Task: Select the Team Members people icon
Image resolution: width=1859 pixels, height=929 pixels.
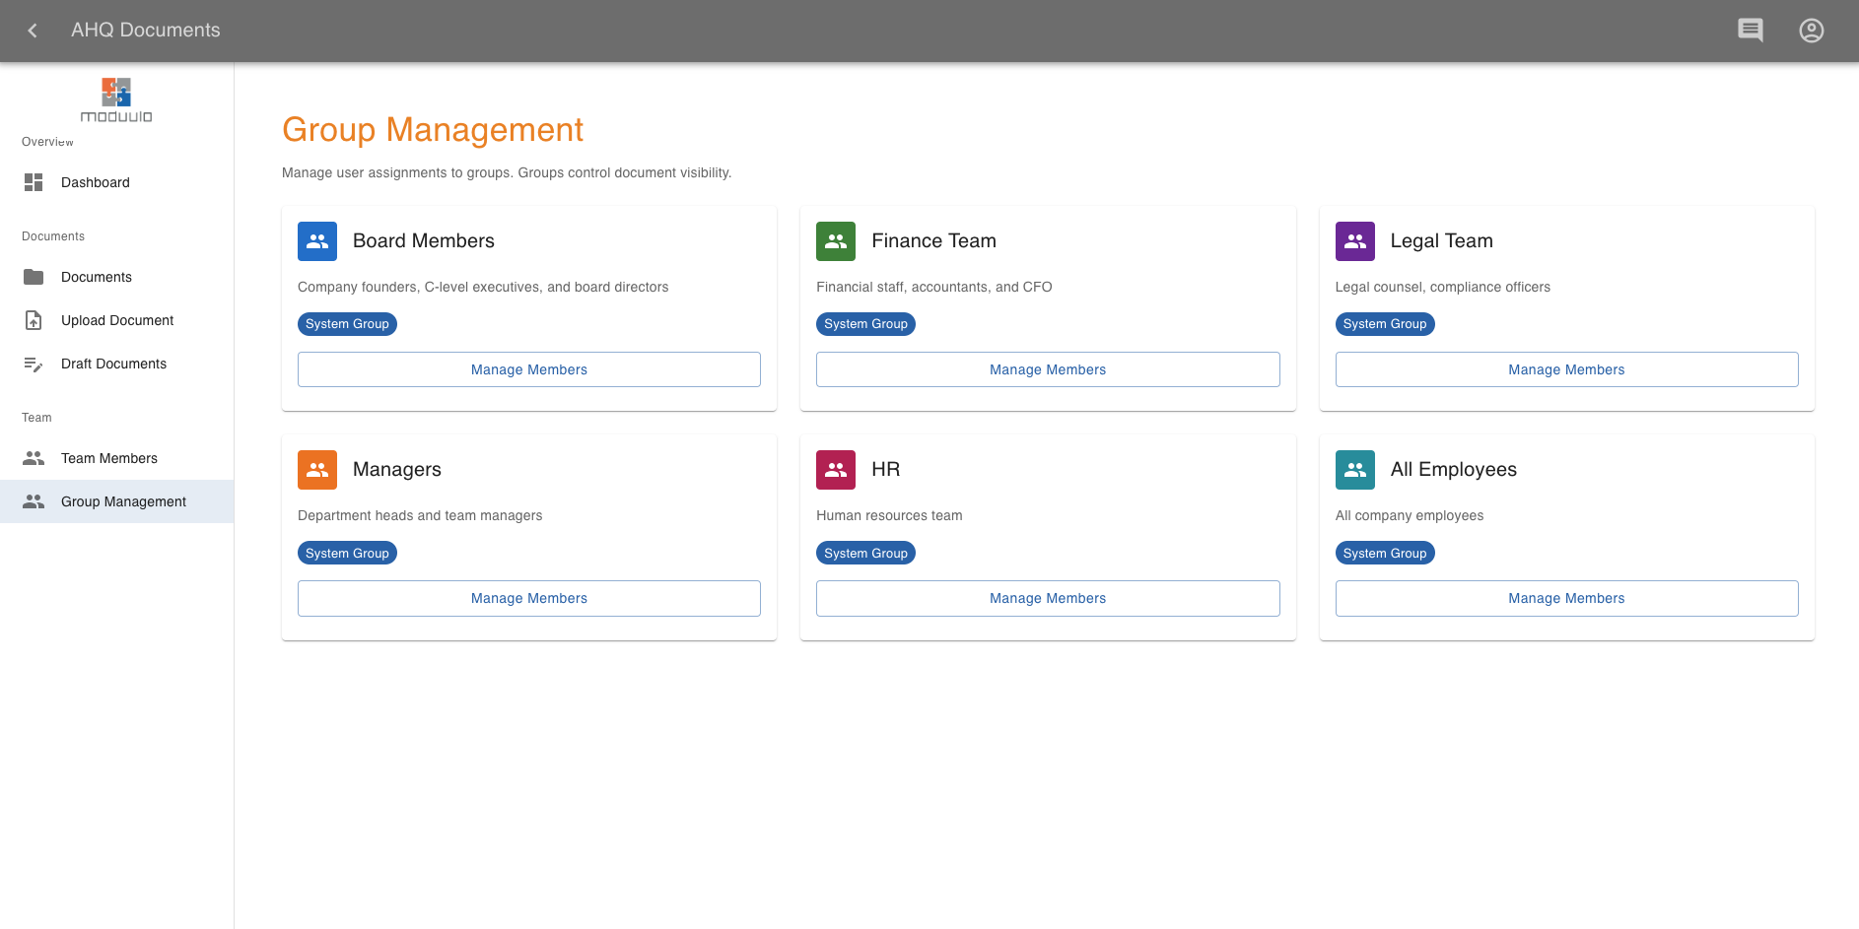Action: pyautogui.click(x=33, y=458)
